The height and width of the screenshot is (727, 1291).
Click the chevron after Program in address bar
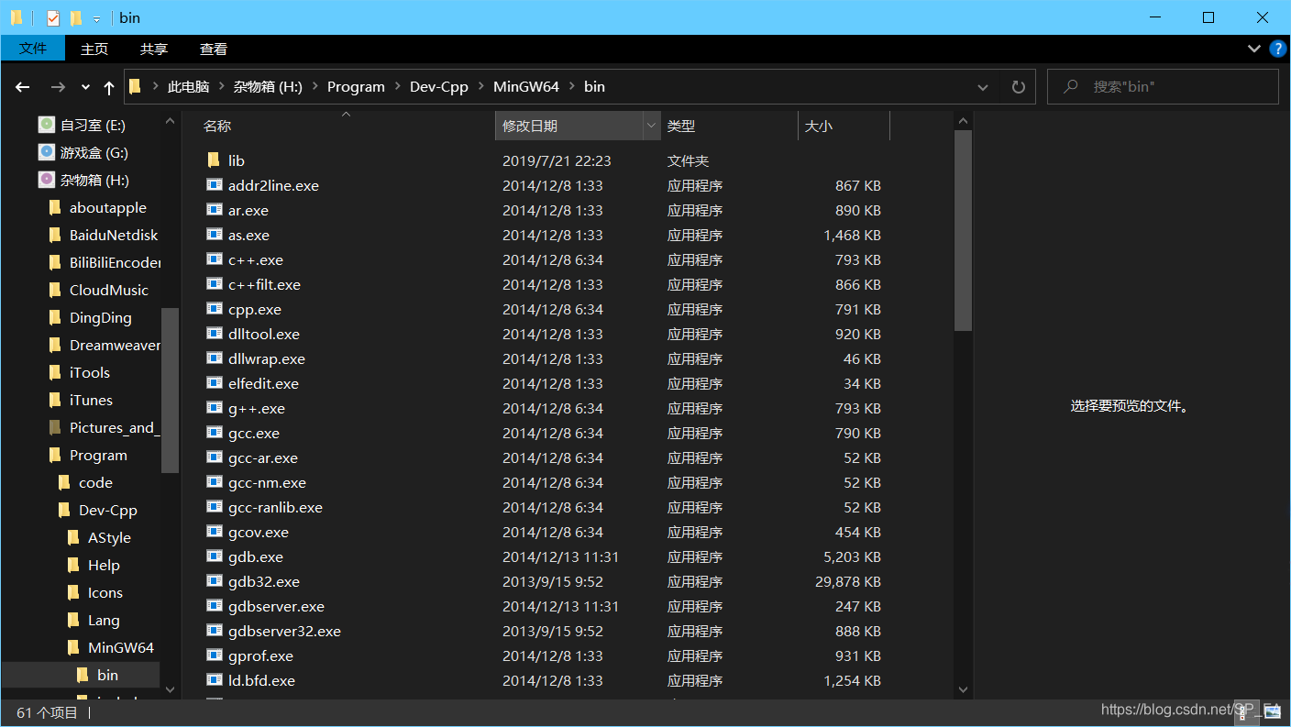[x=398, y=87]
